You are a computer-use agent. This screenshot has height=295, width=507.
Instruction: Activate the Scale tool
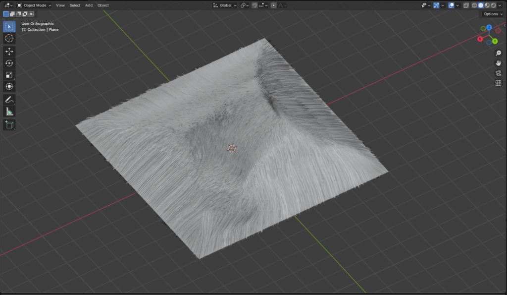[x=9, y=75]
